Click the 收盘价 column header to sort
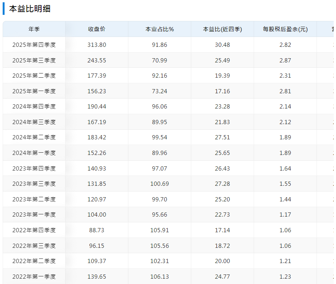This screenshot has height=284, width=336. (x=97, y=29)
